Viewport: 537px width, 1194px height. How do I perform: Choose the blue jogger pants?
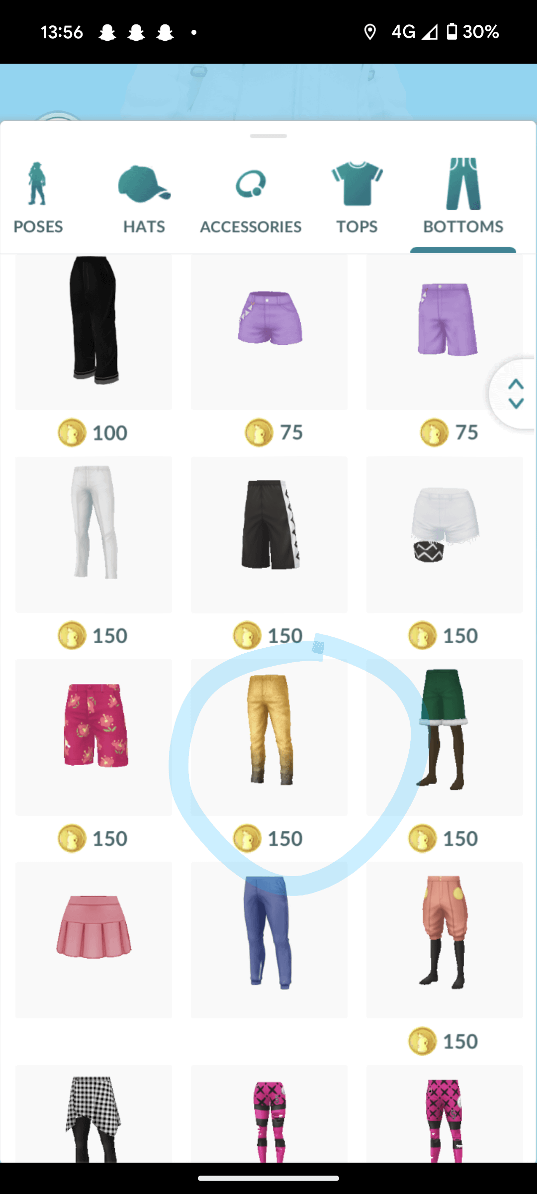tap(269, 940)
